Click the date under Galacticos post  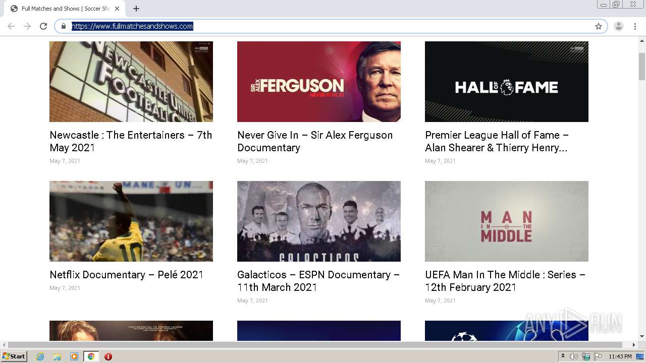252,300
